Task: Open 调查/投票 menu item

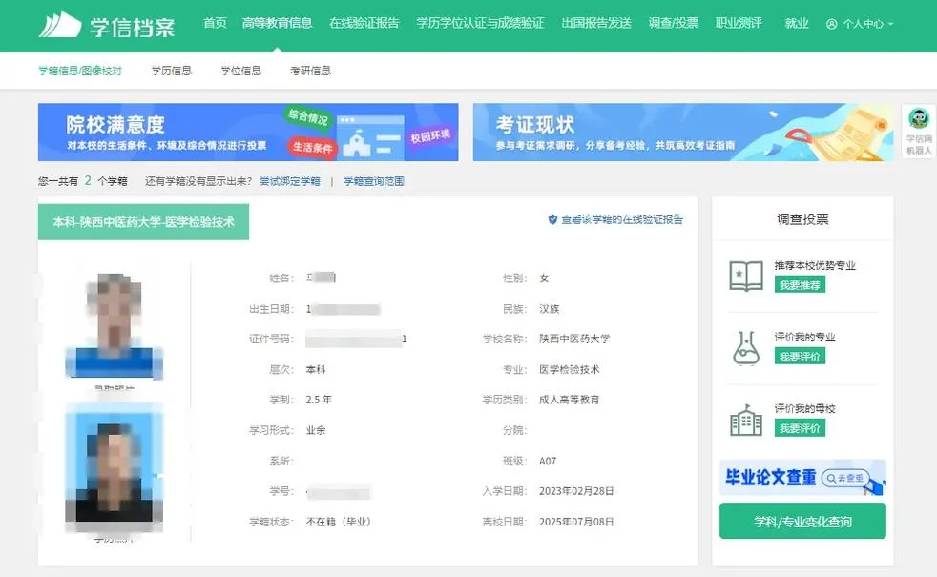Action: [674, 23]
